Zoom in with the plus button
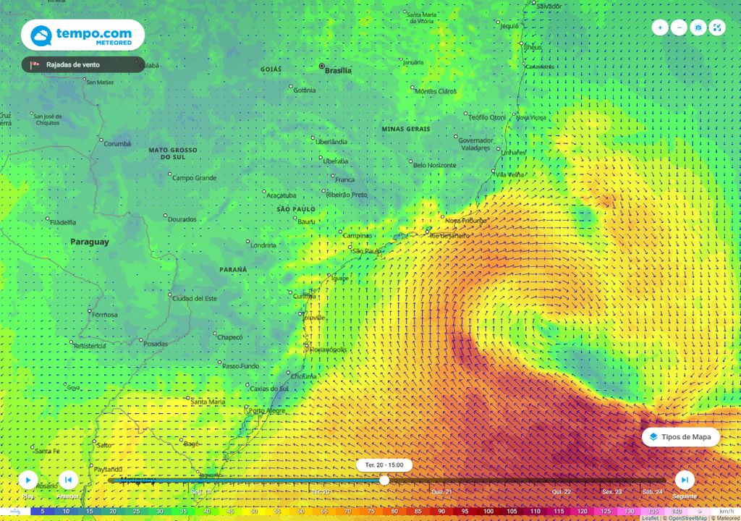Image resolution: width=741 pixels, height=521 pixels. point(660,27)
